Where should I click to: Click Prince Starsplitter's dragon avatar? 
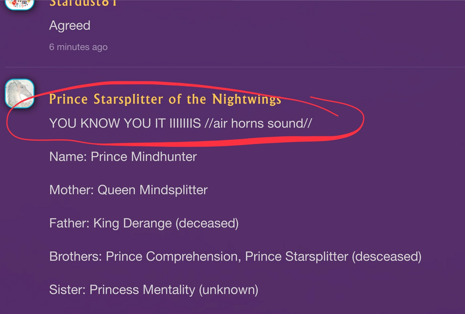coord(20,93)
